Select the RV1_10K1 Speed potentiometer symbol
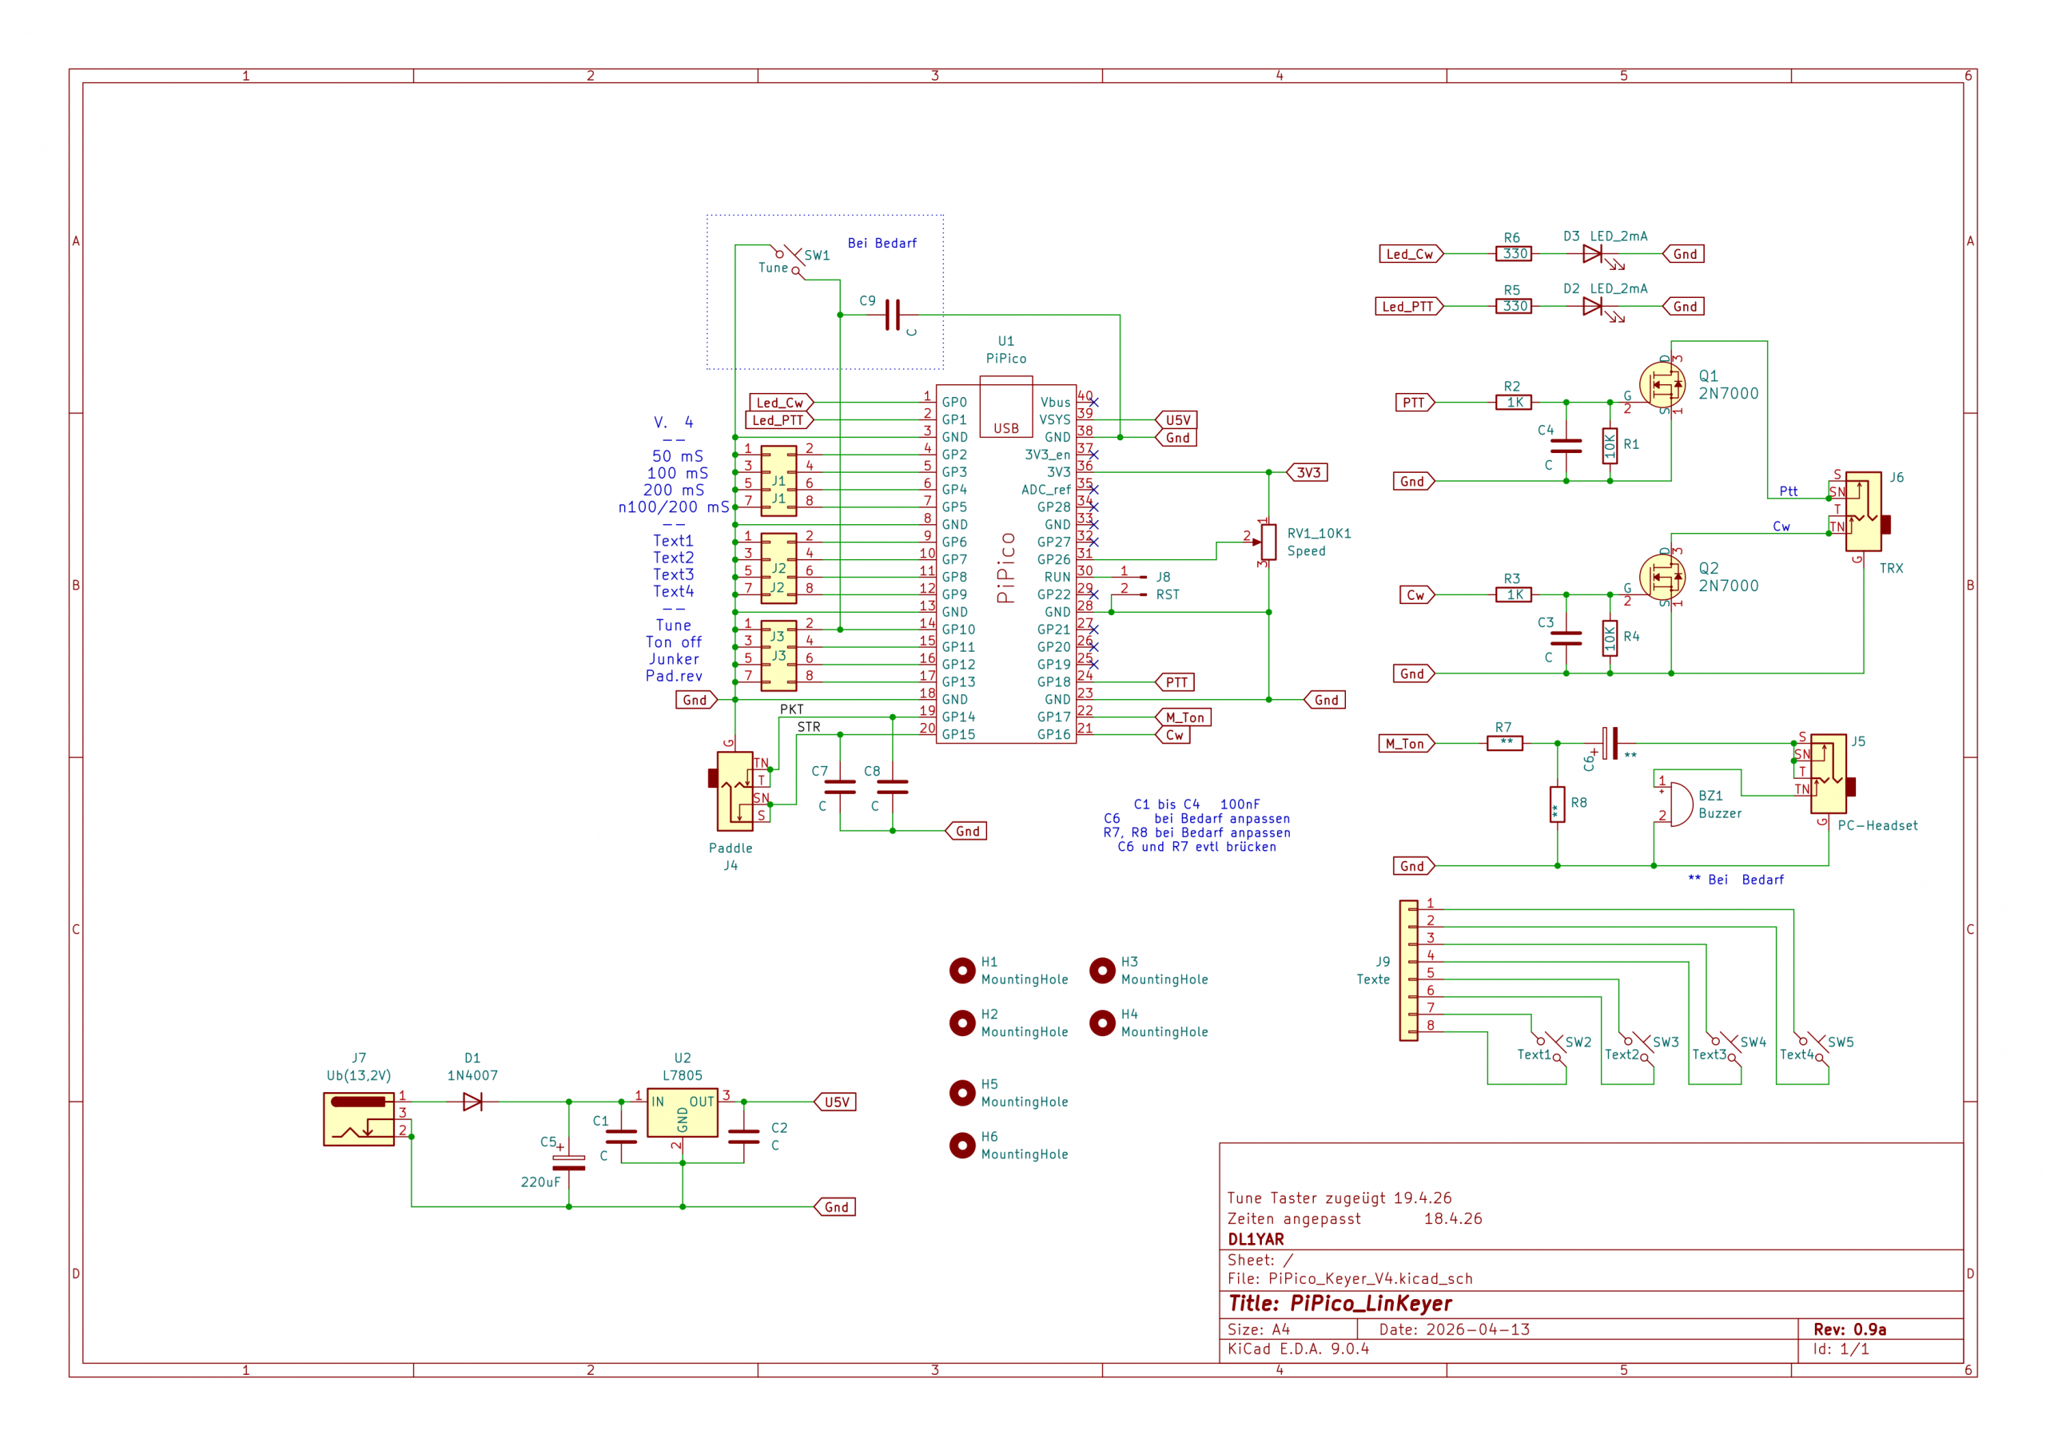This screenshot has width=2046, height=1446. click(1268, 542)
